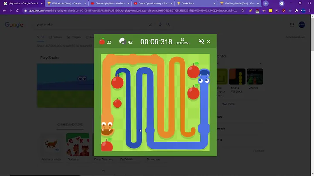
Task: Select the play snake Google Search tab
Action: 23,3
